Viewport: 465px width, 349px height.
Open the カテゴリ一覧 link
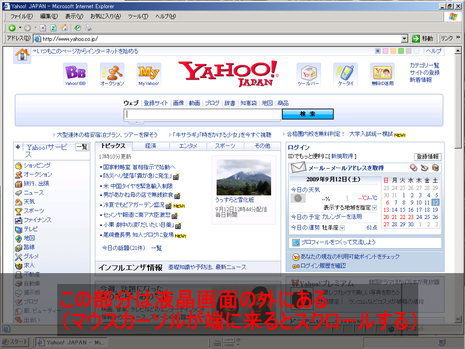[x=425, y=65]
